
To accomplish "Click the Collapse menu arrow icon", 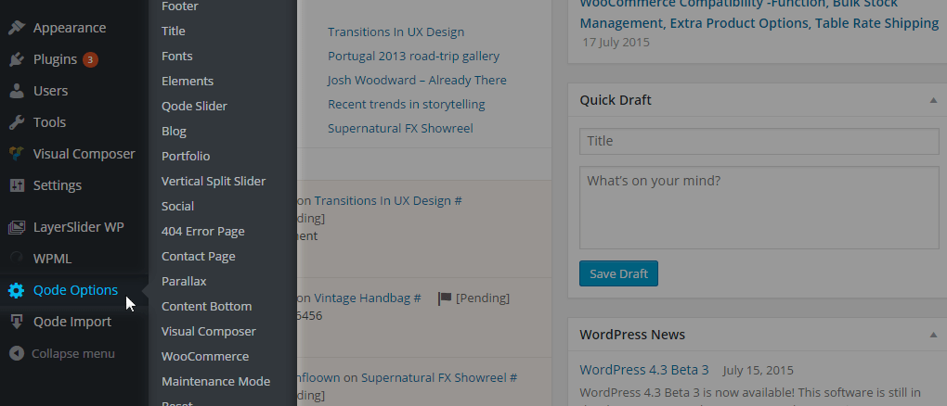I will (17, 353).
